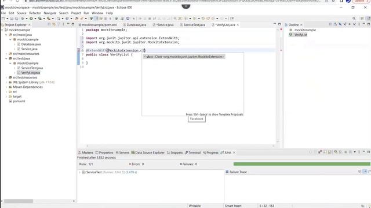Toggle Hide Static Members in Outline

click(345, 24)
